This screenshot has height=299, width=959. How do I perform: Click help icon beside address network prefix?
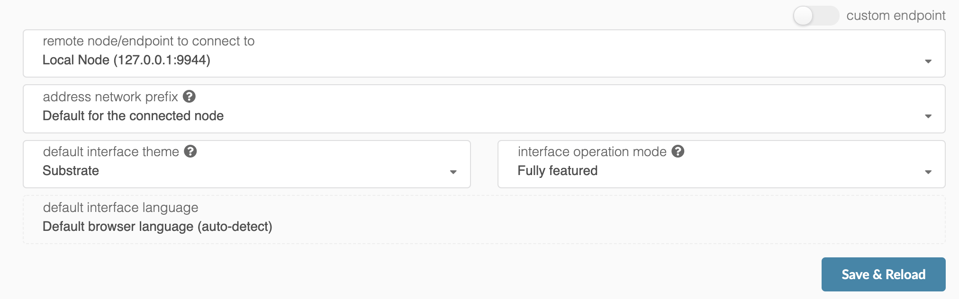(x=189, y=97)
